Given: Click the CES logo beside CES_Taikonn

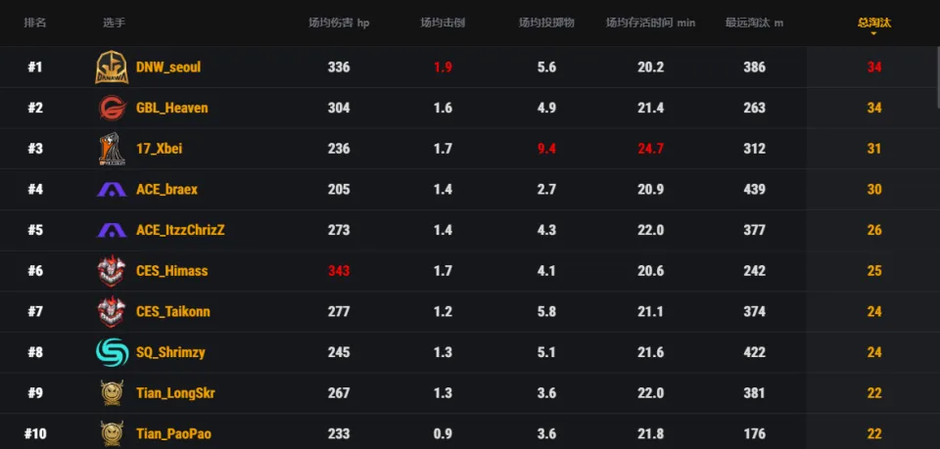Looking at the screenshot, I should (x=112, y=312).
